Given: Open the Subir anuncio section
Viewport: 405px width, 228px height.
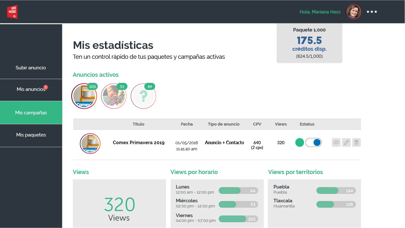Looking at the screenshot, I should pos(31,68).
